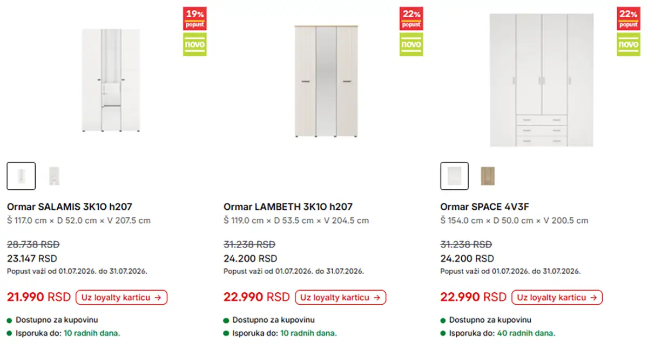Viewport: 648px width, 344px height.
Task: Click the 19% popust badge on SALAMIS wardrobe
Action: click(x=195, y=18)
